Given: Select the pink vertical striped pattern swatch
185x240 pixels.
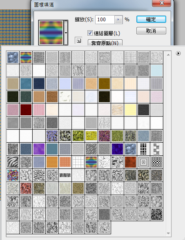Looking at the screenshot, I should (x=39, y=110).
